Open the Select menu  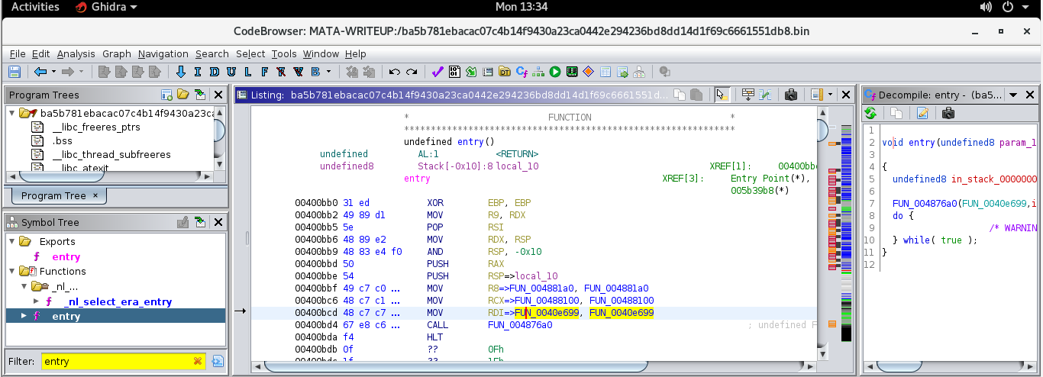[x=250, y=54]
